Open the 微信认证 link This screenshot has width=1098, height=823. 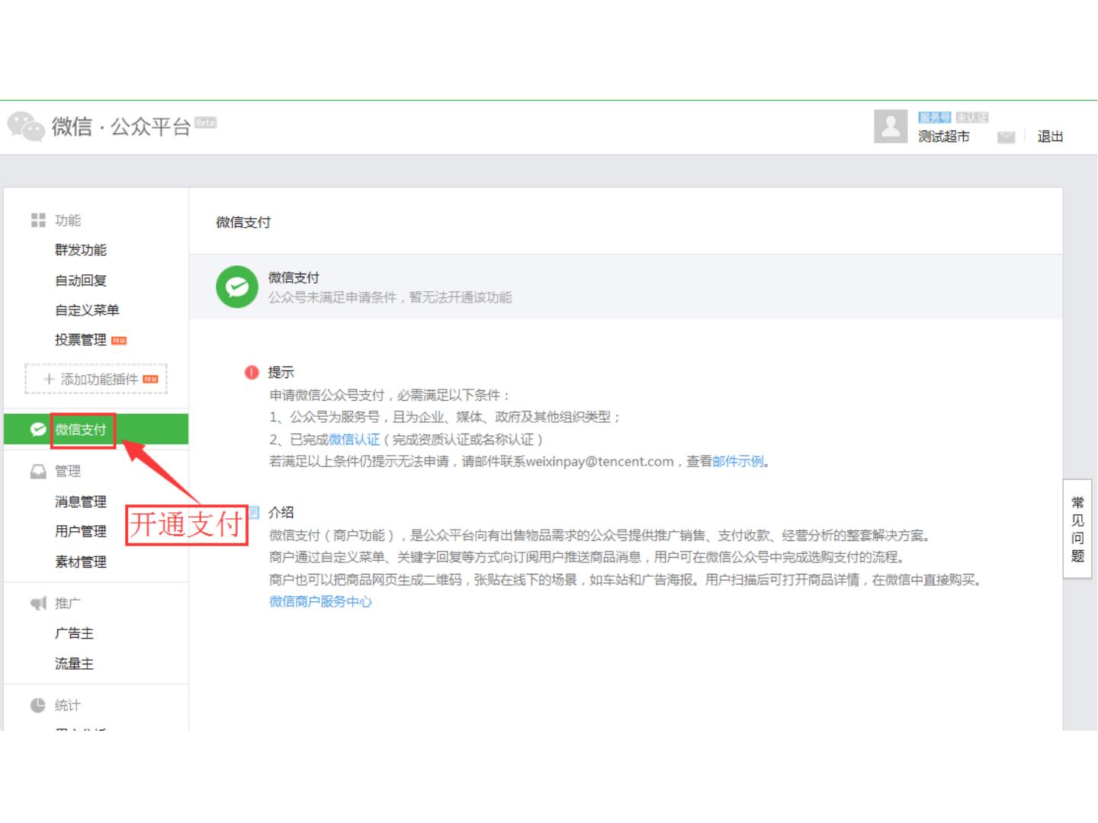click(x=355, y=440)
